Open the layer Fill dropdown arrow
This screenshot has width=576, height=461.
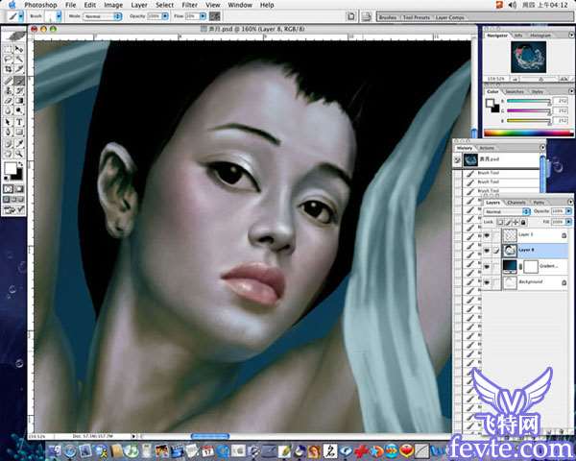tap(568, 222)
